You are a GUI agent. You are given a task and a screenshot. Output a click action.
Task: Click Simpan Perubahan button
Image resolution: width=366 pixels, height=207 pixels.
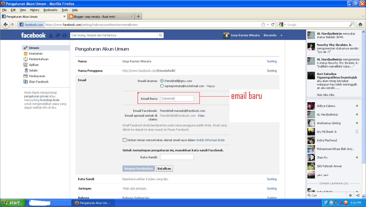pos(138,169)
